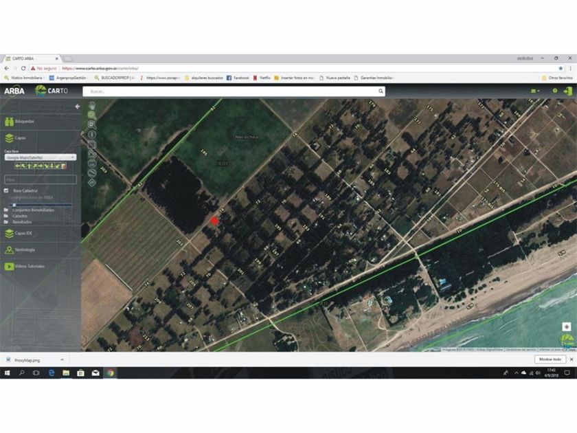Click the last colored icon in arrow row
Image resolution: width=577 pixels, height=433 pixels.
(64, 166)
